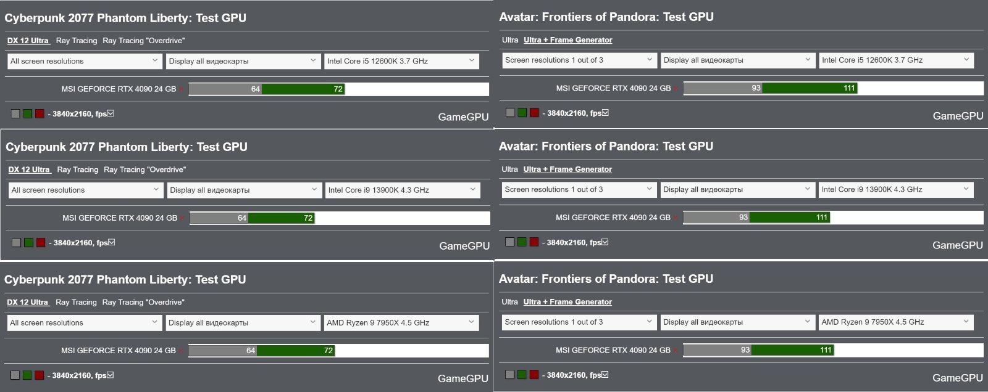Select Ray Tracing tab in Cyberpunk i5 panel
The width and height of the screenshot is (988, 392).
(77, 41)
